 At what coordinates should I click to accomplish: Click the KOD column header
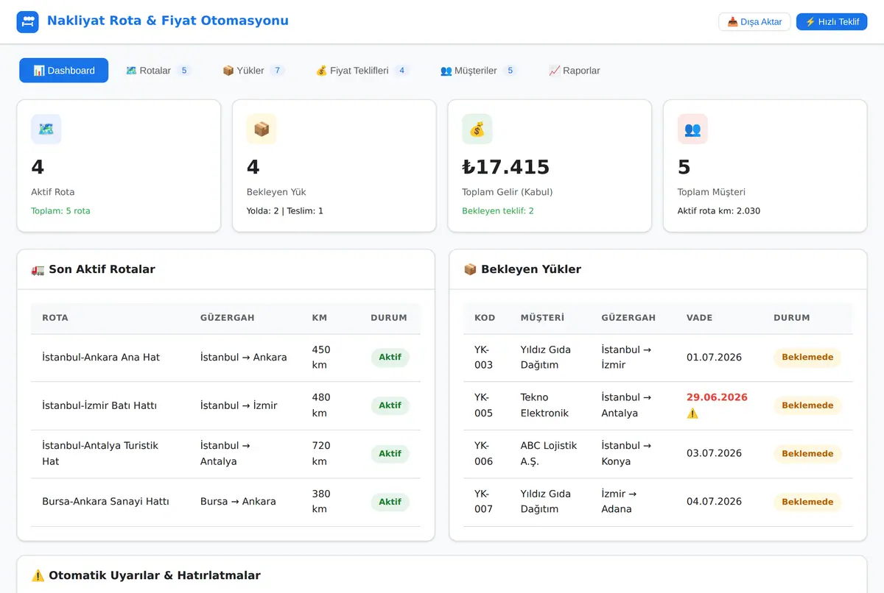(x=485, y=318)
